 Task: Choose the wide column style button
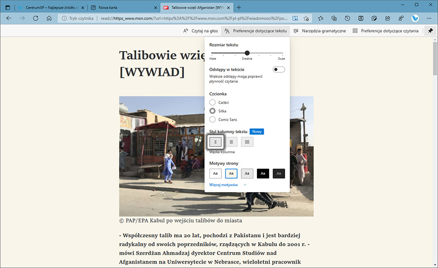247,142
